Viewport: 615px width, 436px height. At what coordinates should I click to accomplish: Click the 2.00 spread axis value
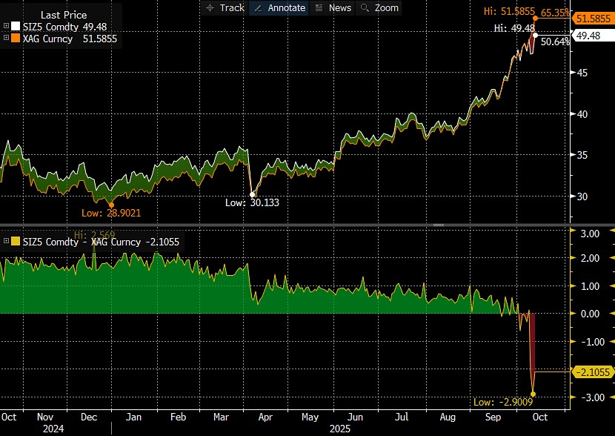pos(590,258)
